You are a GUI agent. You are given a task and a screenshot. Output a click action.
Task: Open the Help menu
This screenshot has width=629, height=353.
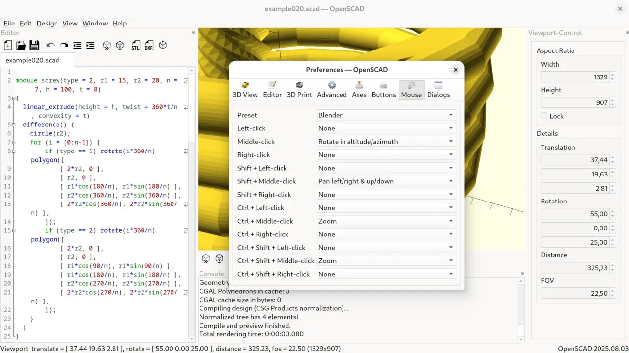[x=119, y=23]
